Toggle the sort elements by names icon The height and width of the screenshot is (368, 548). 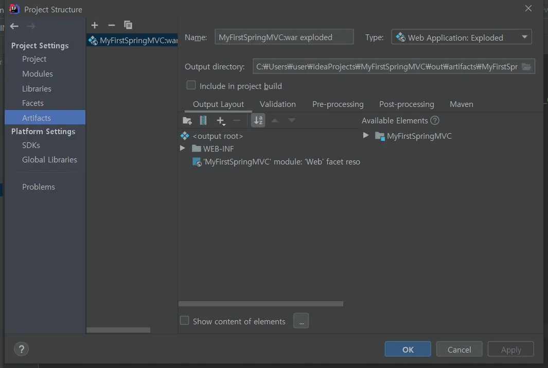[258, 121]
